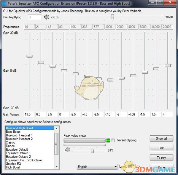Click the 11.5 gain value field
This screenshot has width=178, height=175.
tap(29, 114)
